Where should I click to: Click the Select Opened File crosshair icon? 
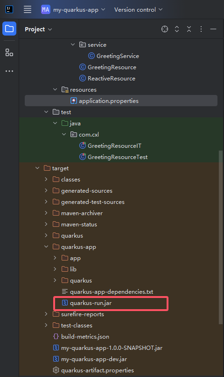point(165,29)
